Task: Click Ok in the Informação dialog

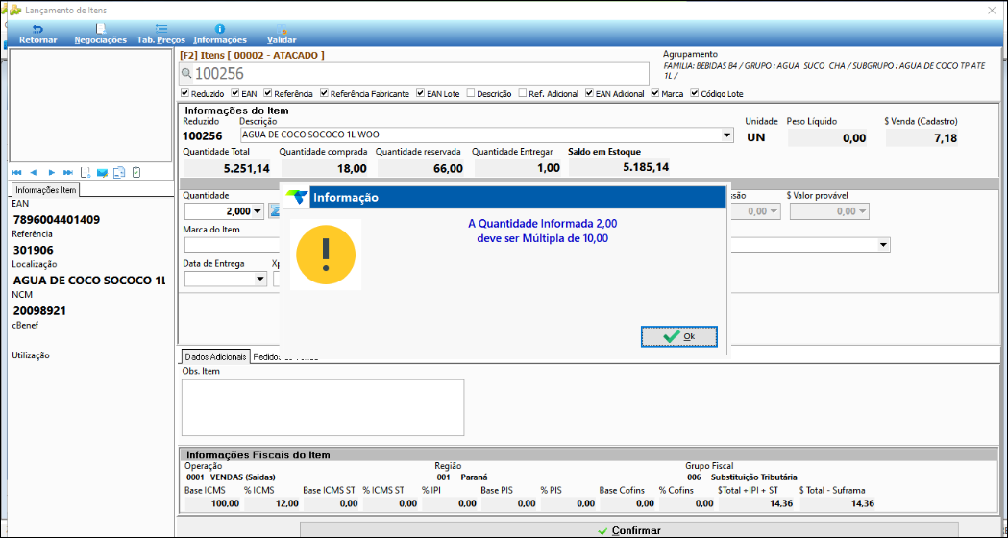Action: click(678, 336)
